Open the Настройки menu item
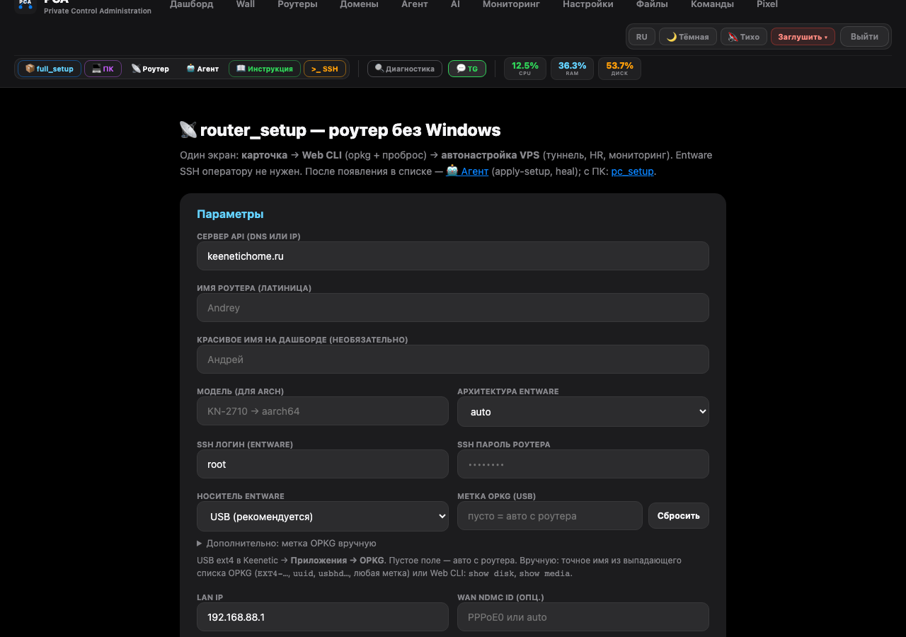Screen dimensions: 906x637 click(x=588, y=4)
